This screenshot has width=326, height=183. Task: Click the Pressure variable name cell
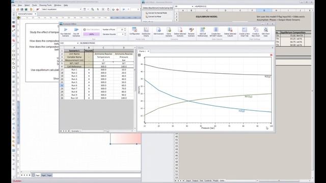[x=124, y=57]
